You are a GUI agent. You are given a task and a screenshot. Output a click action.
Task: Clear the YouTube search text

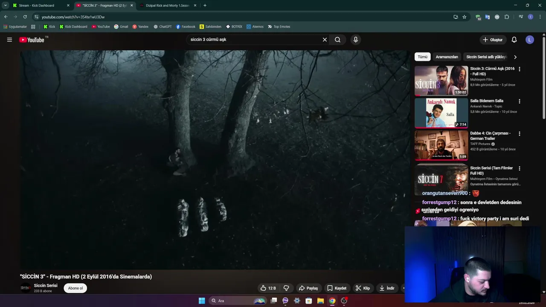325,40
